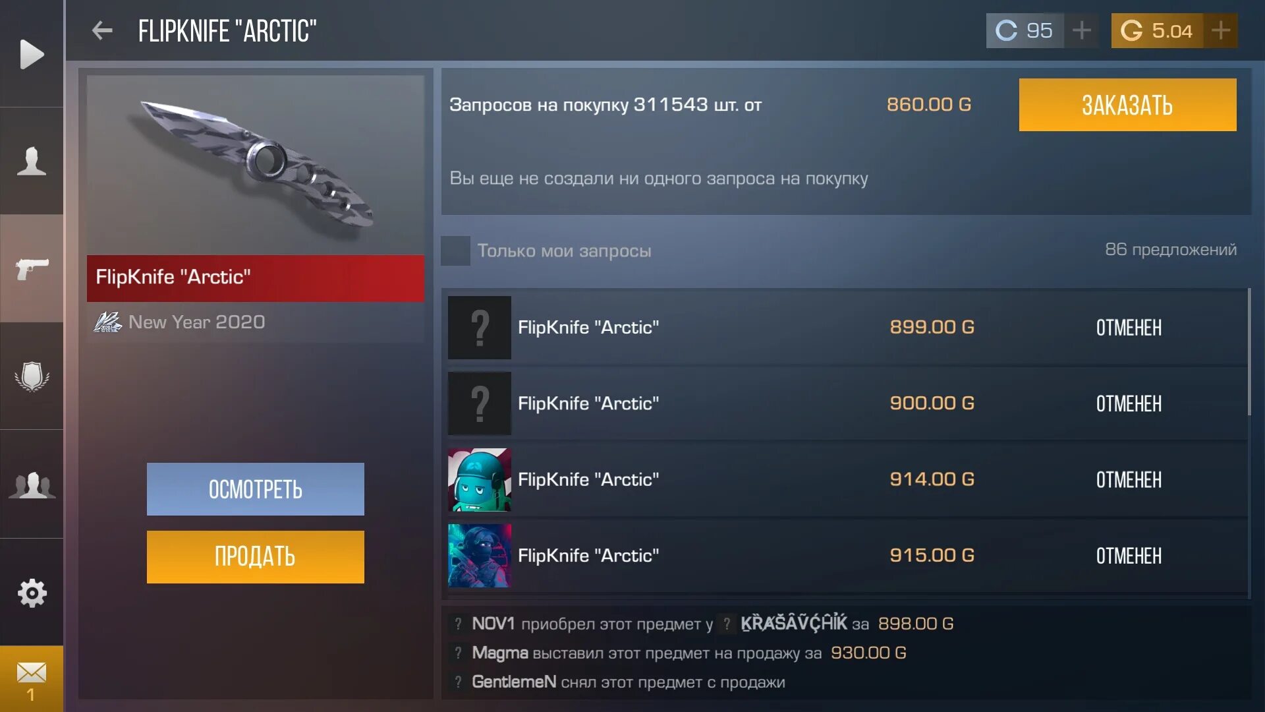Select the 899.00 G FlipKnife offer
This screenshot has width=1265, height=712.
846,328
